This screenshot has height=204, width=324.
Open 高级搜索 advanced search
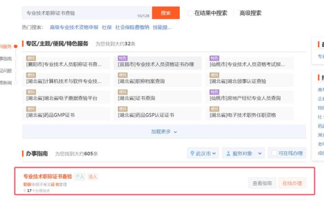(x=250, y=13)
